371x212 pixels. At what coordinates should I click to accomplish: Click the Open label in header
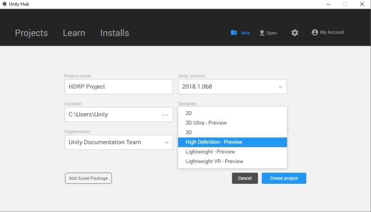click(x=271, y=33)
